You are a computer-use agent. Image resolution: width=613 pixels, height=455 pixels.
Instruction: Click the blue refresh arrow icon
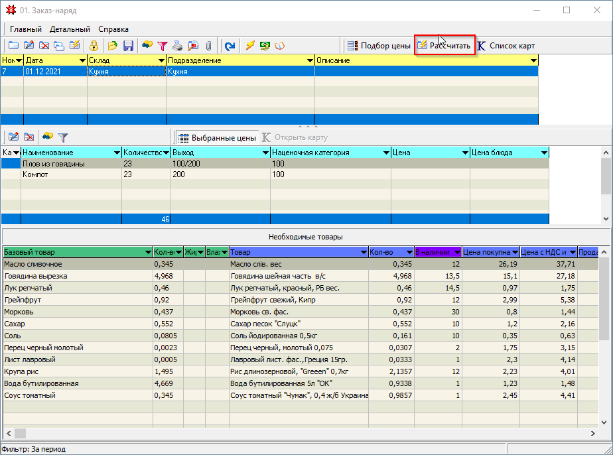tap(230, 46)
